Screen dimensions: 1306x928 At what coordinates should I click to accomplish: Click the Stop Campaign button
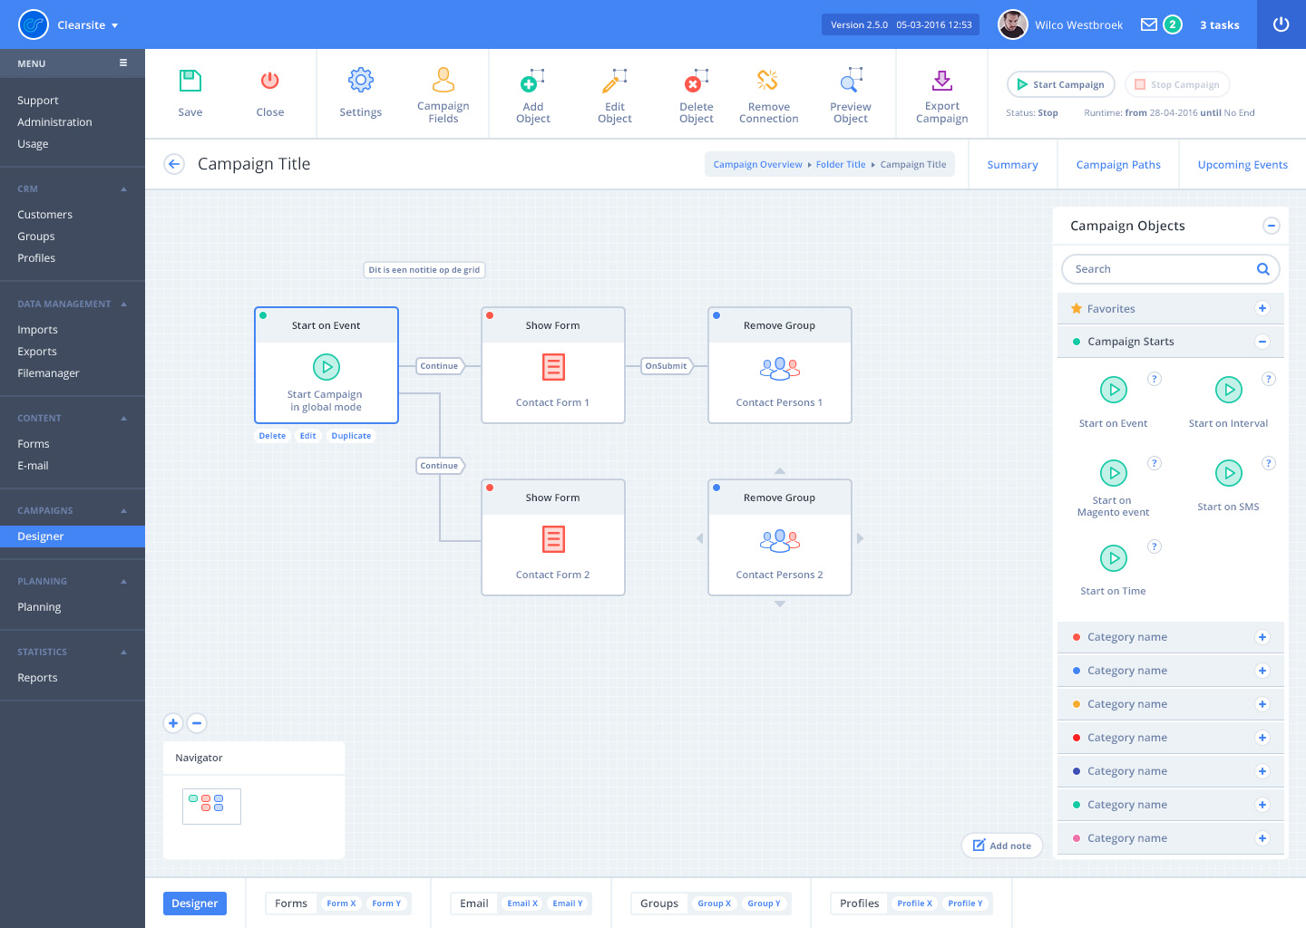tap(1177, 84)
